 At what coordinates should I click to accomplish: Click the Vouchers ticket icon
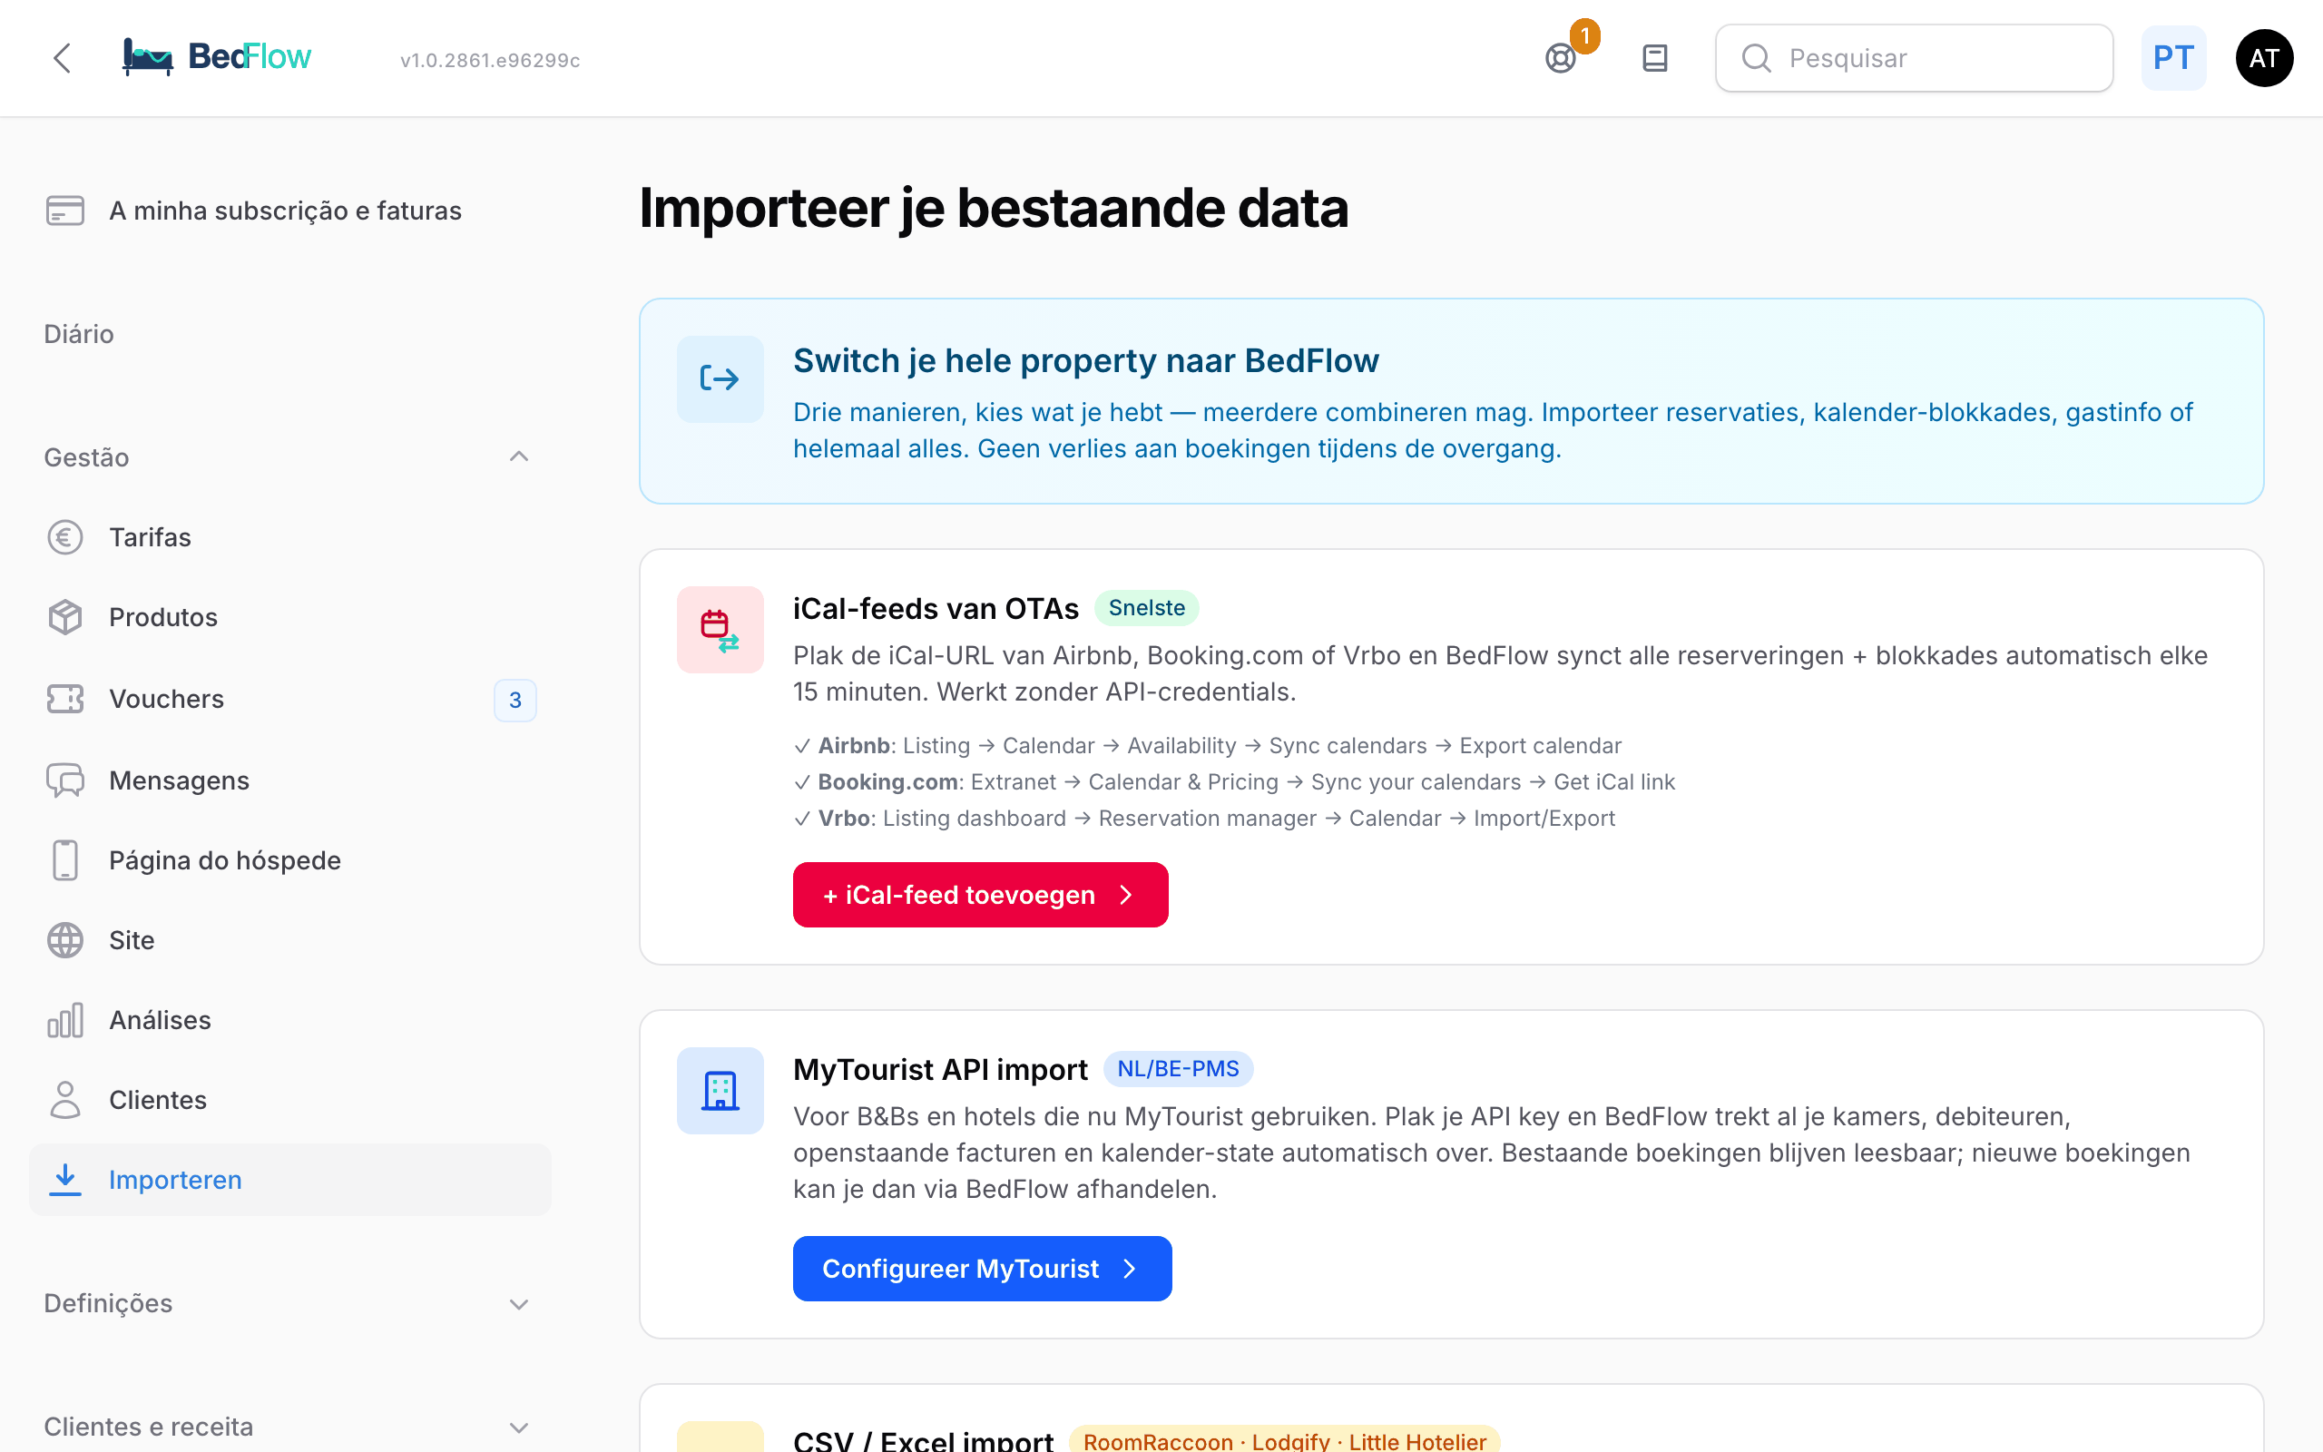65,699
